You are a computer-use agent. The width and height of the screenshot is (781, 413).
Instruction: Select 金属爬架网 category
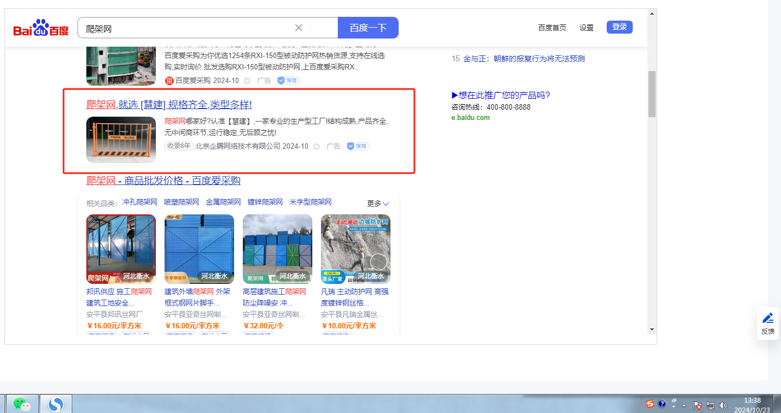pos(223,202)
